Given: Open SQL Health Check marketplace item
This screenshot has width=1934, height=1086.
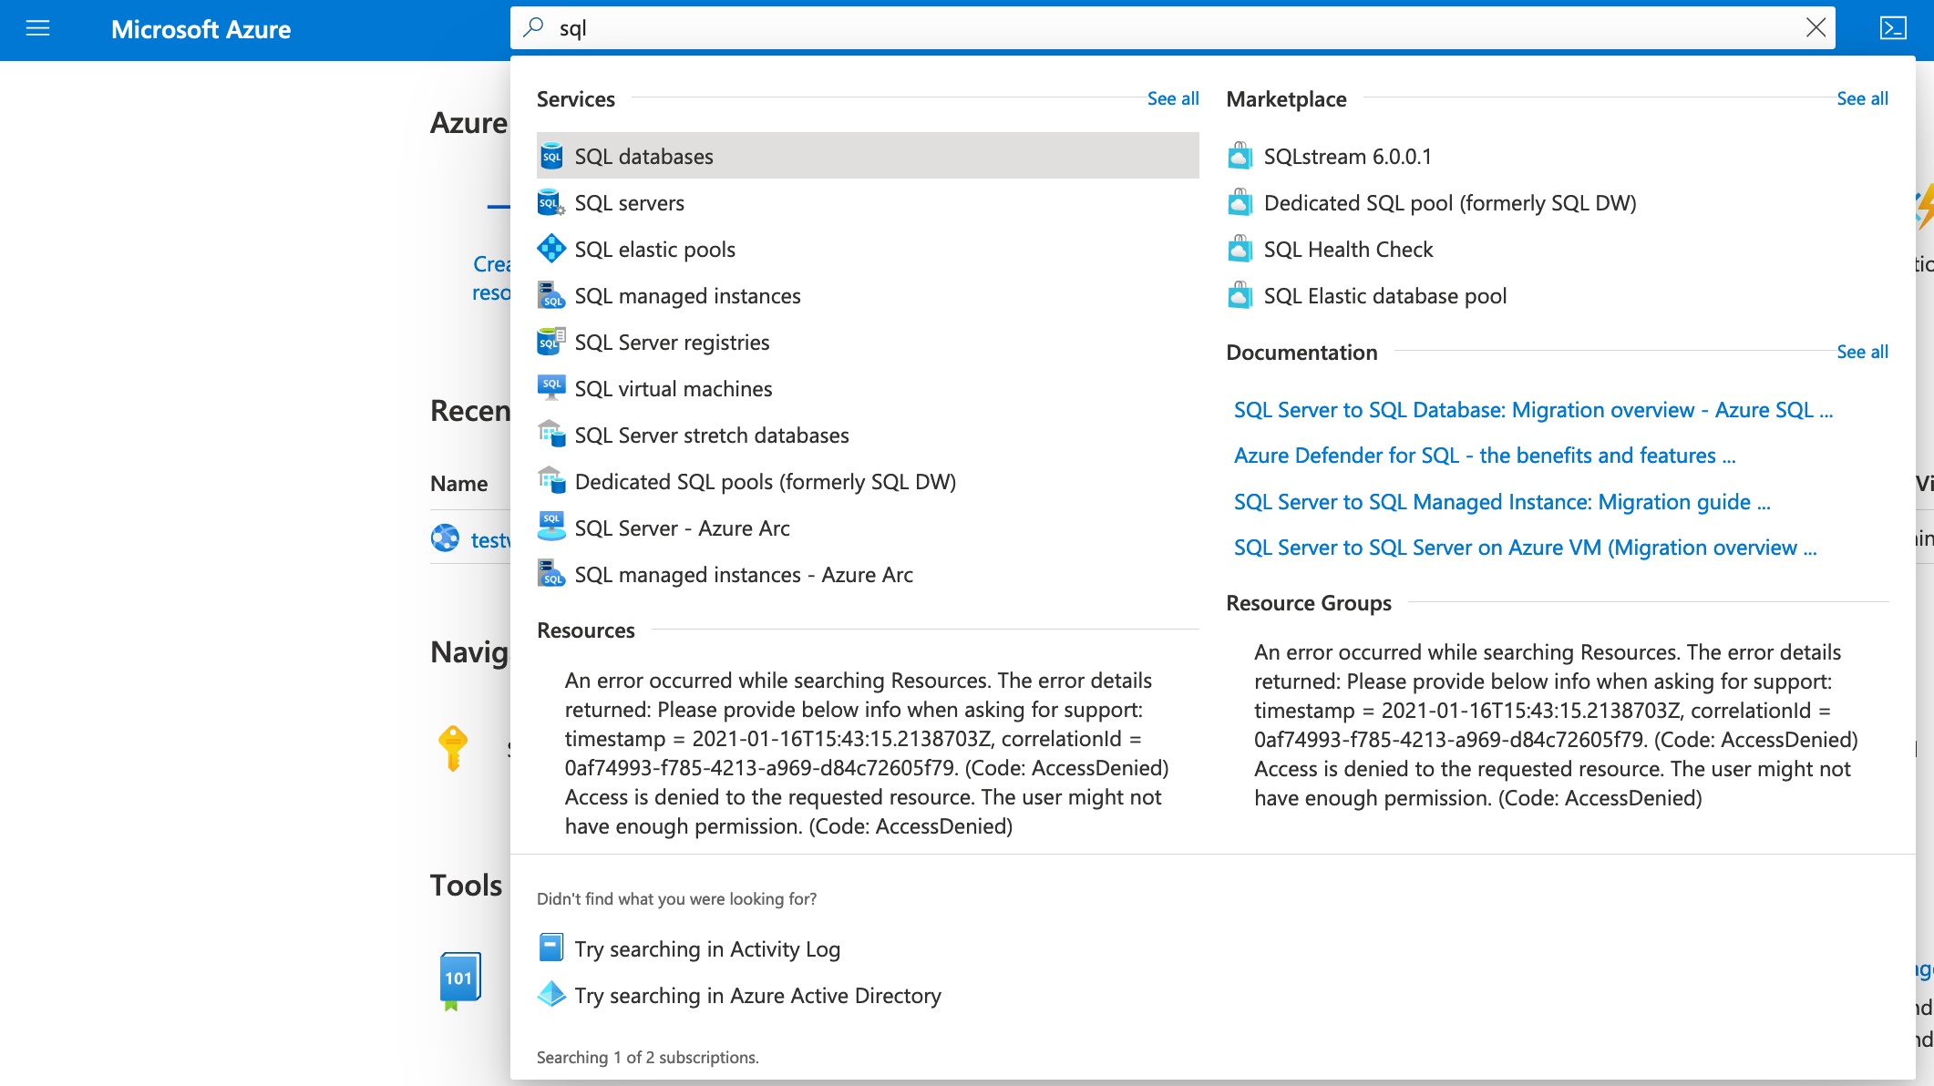Looking at the screenshot, I should coord(1348,250).
